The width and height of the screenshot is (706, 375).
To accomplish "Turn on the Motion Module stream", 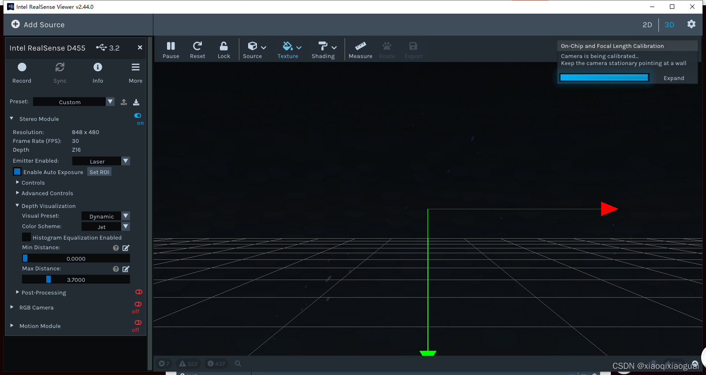I will coord(138,323).
